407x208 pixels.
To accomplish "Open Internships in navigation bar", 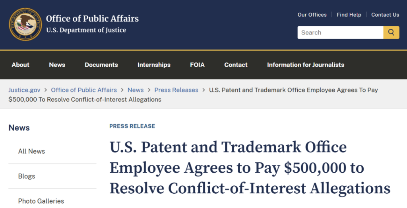I will [x=154, y=65].
